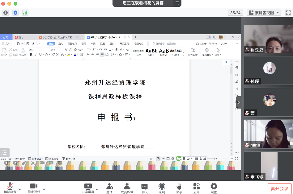
Task: Click the Share Screen icon
Action: (x=88, y=186)
